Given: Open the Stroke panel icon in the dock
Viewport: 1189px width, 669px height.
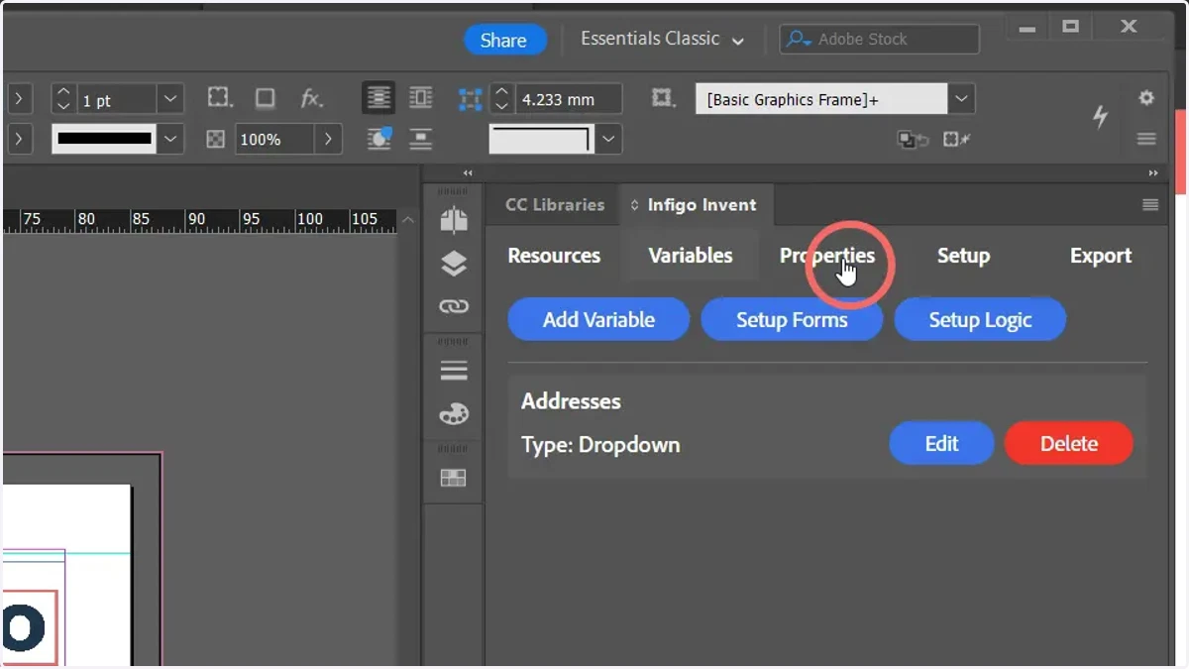Looking at the screenshot, I should coord(454,371).
